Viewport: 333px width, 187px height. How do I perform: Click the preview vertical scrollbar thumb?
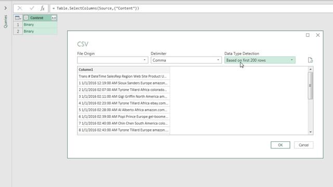tap(311, 86)
